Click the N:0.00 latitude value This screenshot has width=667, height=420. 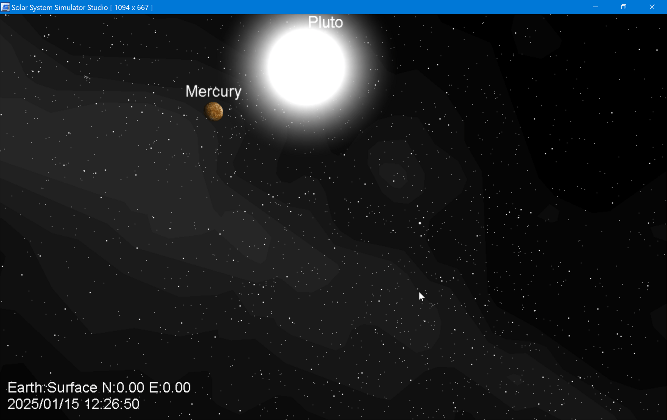123,388
